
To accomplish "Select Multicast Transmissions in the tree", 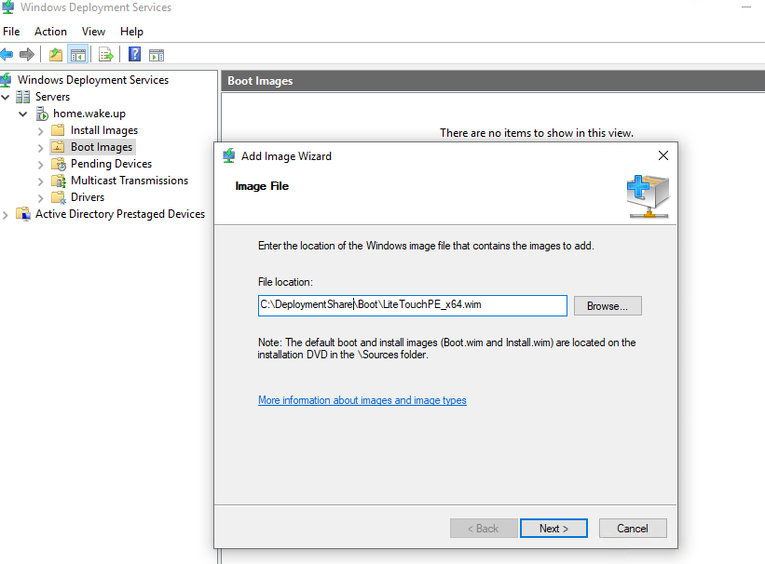I will [130, 181].
